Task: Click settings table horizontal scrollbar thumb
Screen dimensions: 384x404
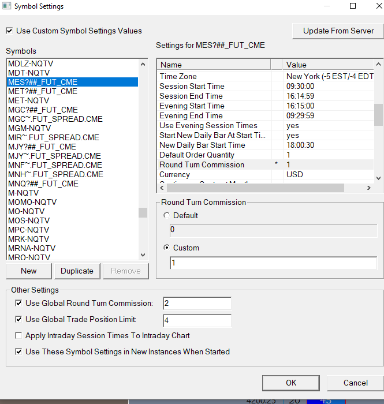Action: pyautogui.click(x=255, y=188)
